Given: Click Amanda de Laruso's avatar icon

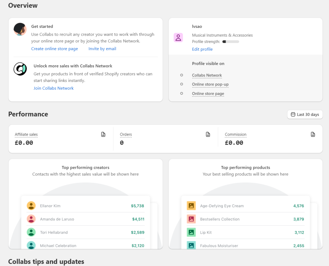Looking at the screenshot, I should 31,219.
